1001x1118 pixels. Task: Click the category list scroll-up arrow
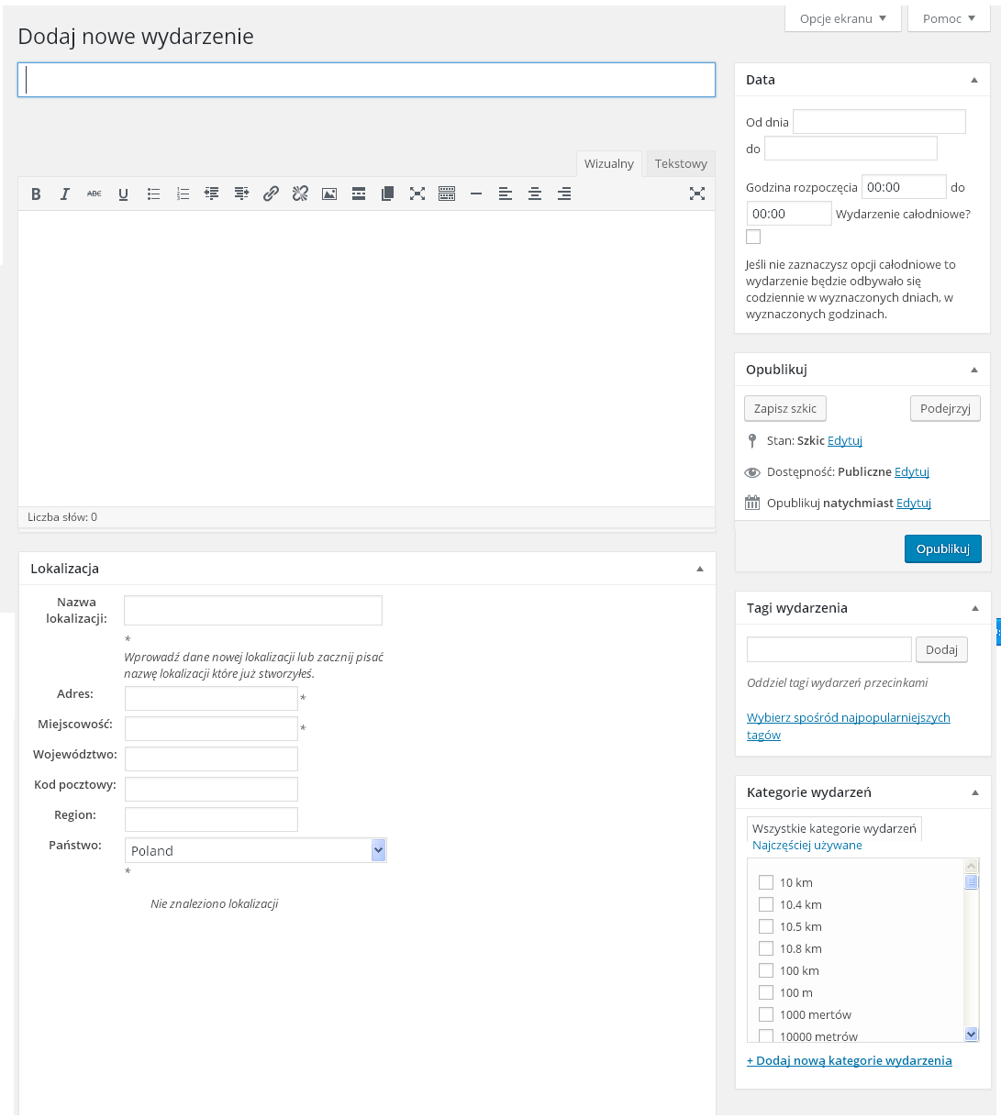pos(972,866)
